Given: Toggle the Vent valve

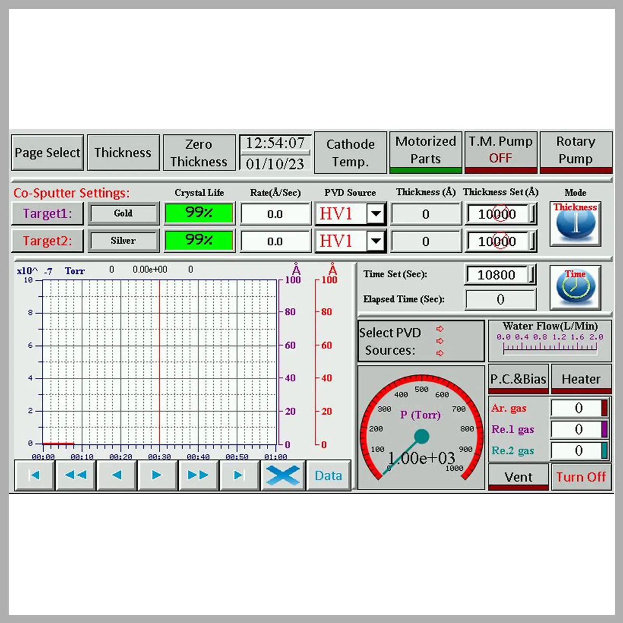Looking at the screenshot, I should click(518, 477).
